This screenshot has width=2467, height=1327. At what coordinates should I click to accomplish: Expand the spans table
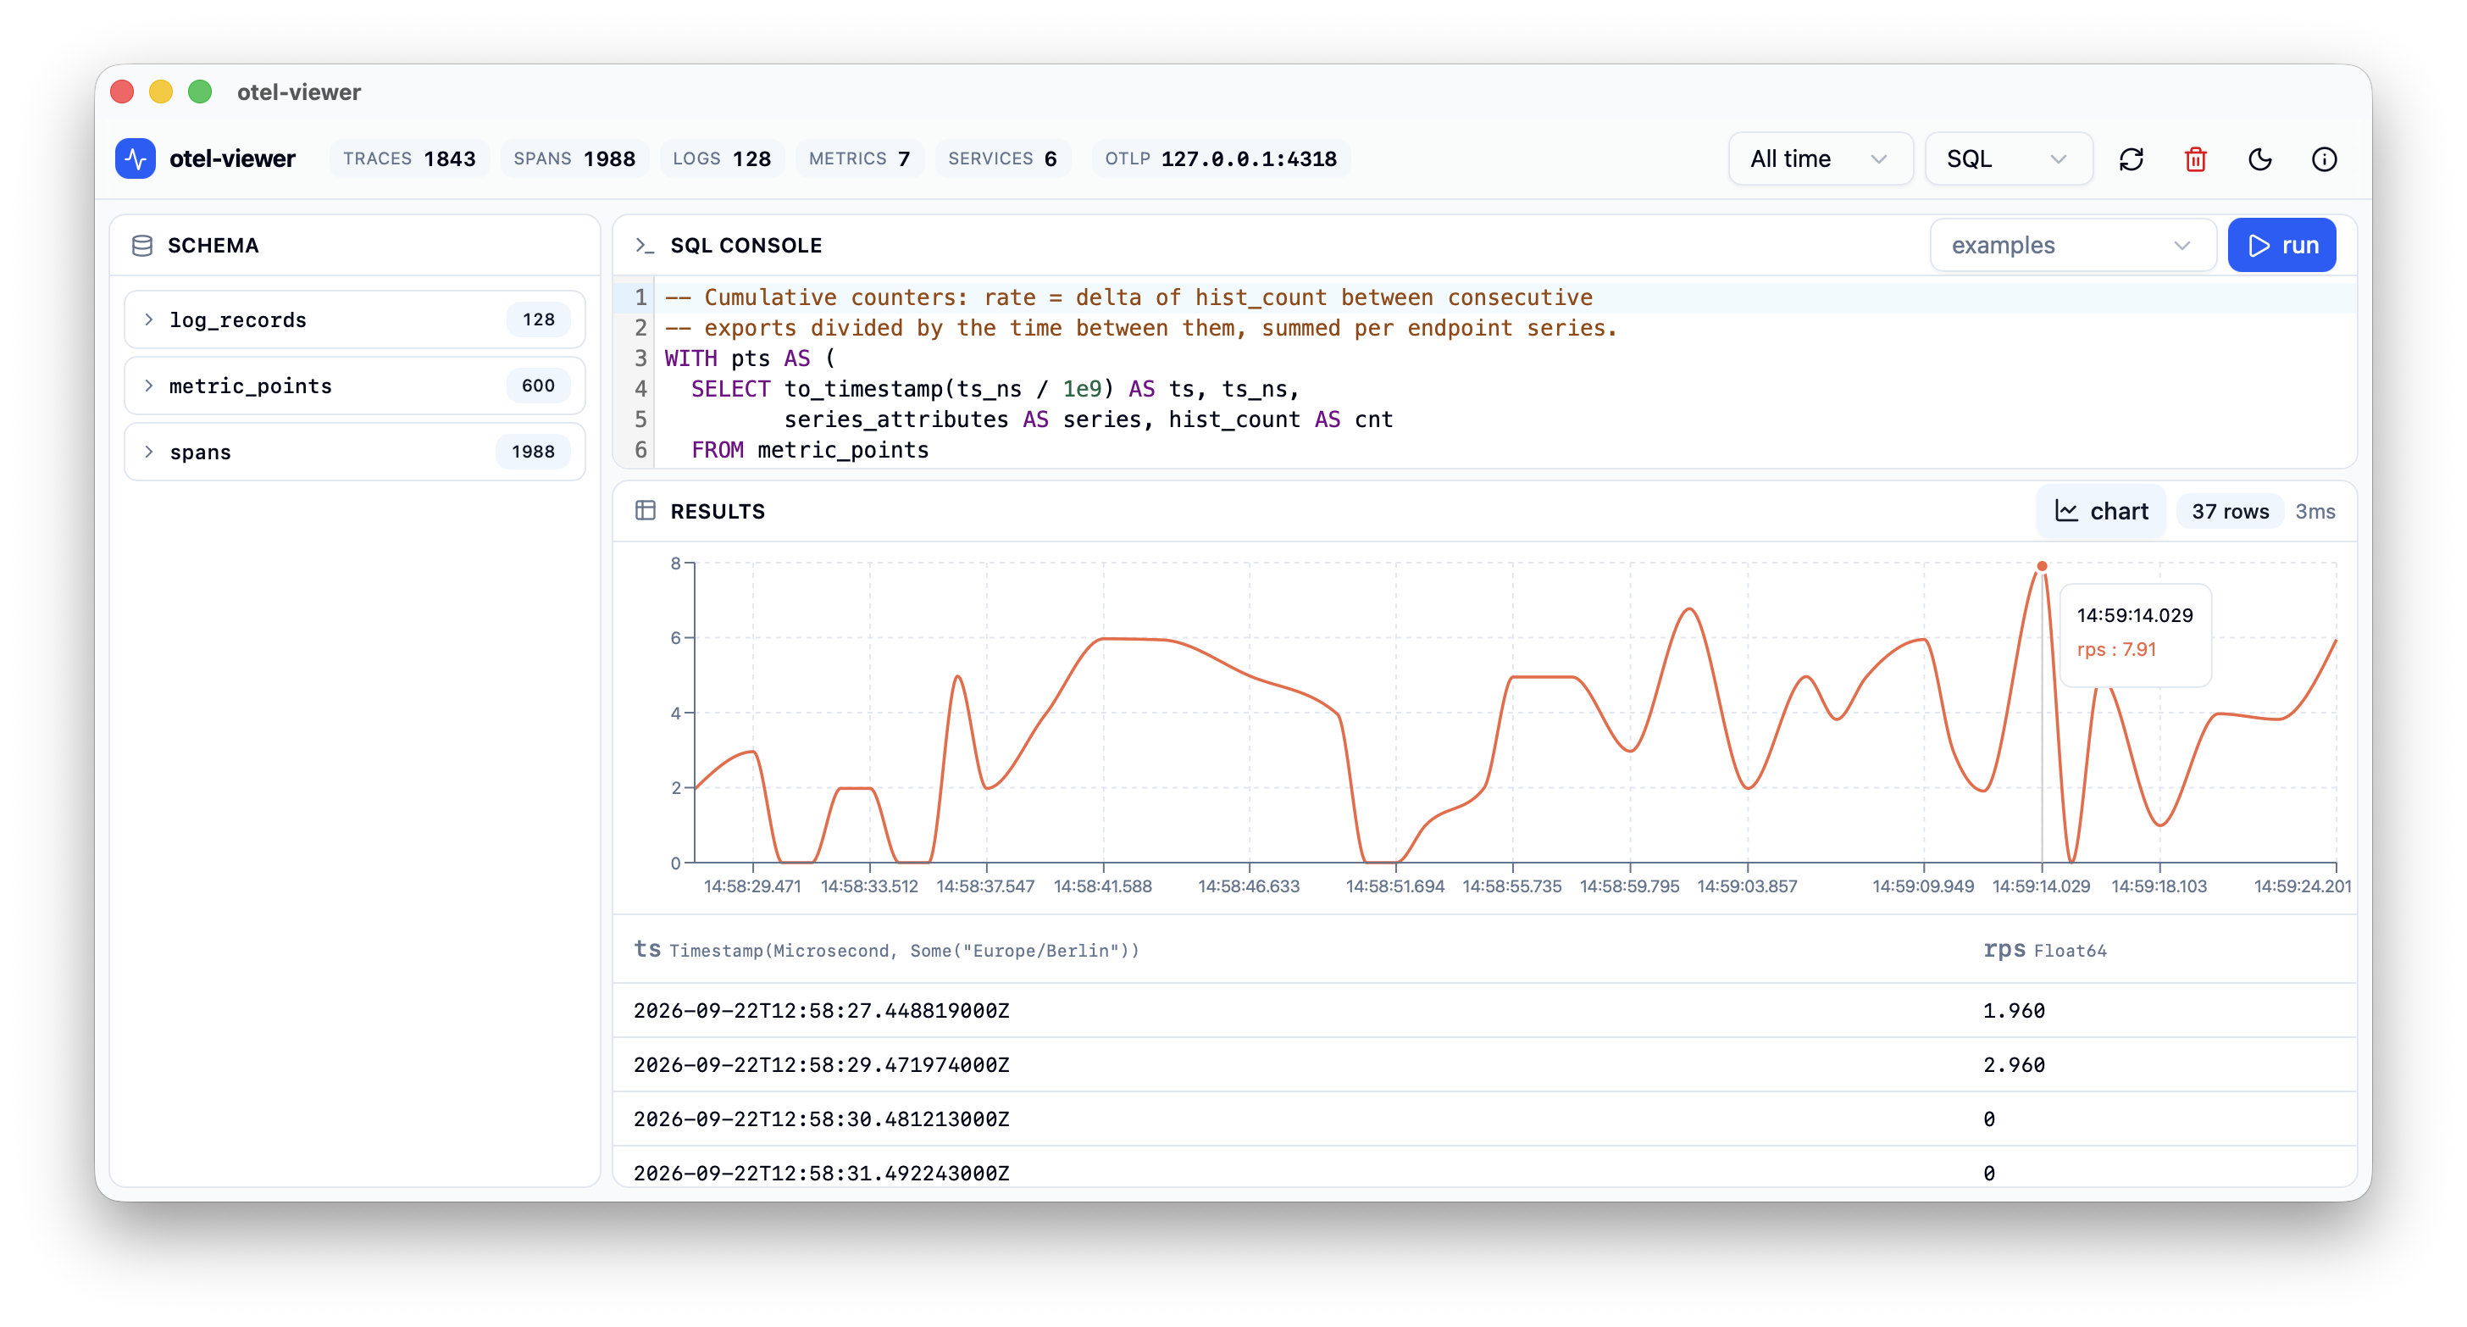point(354,452)
